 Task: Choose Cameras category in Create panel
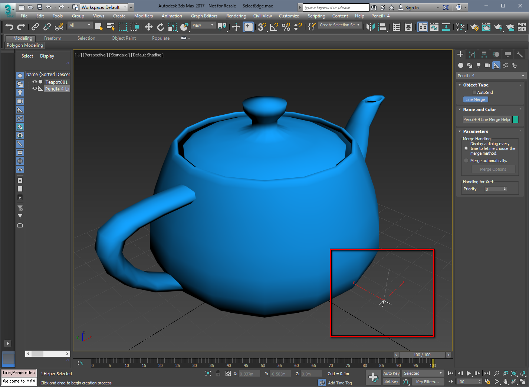point(487,65)
